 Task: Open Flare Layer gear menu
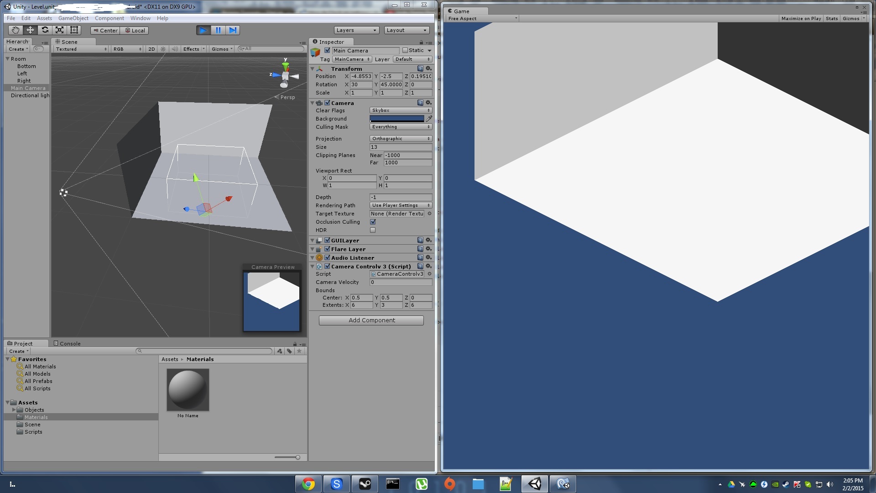click(428, 249)
